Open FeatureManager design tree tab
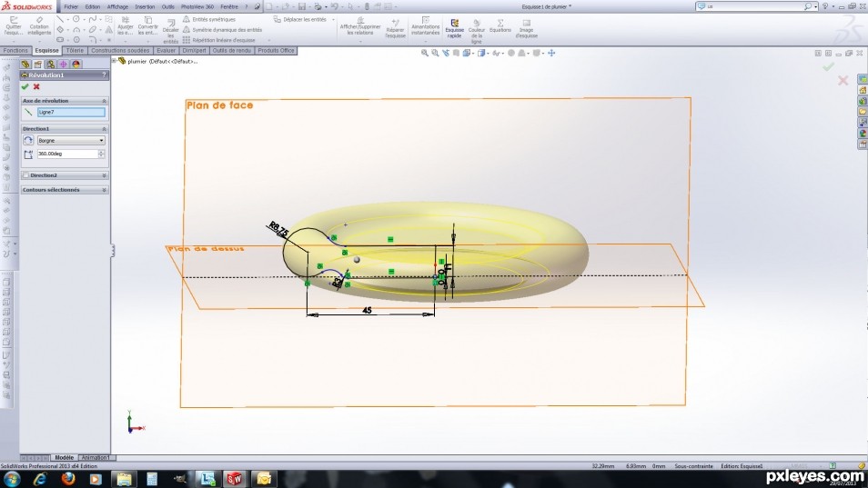This screenshot has width=868, height=488. point(25,65)
